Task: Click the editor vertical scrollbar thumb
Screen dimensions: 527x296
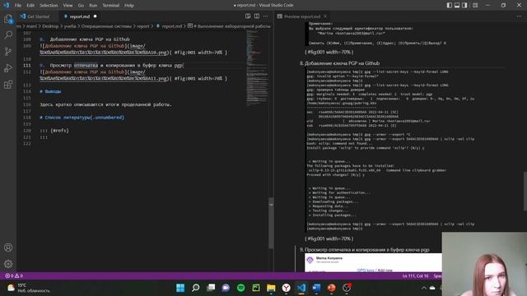Action: (271, 223)
